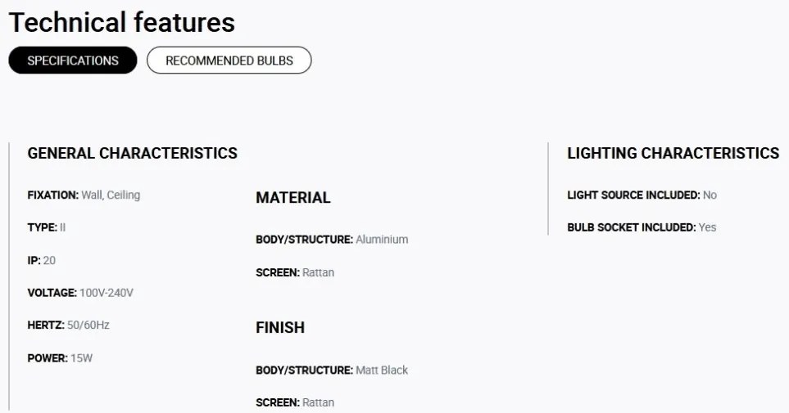Click the Technical features heading
The height and width of the screenshot is (413, 789).
122,23
